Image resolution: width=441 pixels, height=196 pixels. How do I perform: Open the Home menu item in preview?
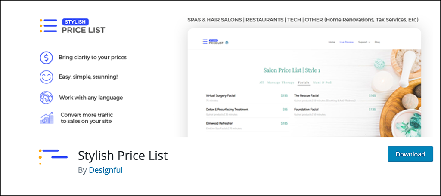(x=332, y=42)
